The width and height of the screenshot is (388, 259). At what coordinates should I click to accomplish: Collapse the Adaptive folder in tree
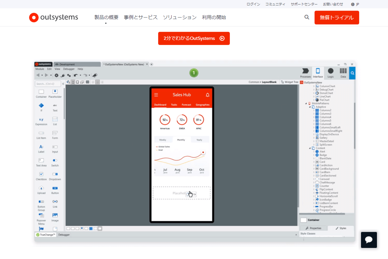tap(310, 107)
